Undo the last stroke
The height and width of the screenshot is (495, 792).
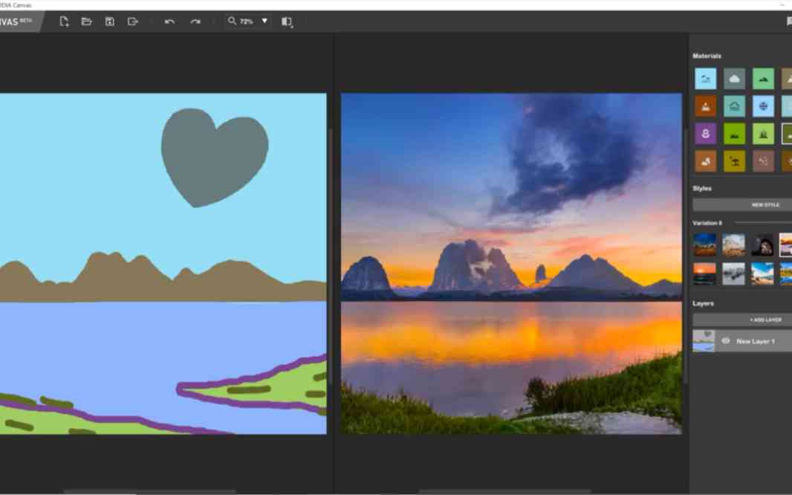(x=169, y=22)
